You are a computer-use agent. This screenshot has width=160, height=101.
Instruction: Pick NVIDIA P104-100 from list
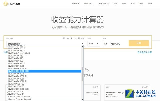pyautogui.click(x=45, y=86)
